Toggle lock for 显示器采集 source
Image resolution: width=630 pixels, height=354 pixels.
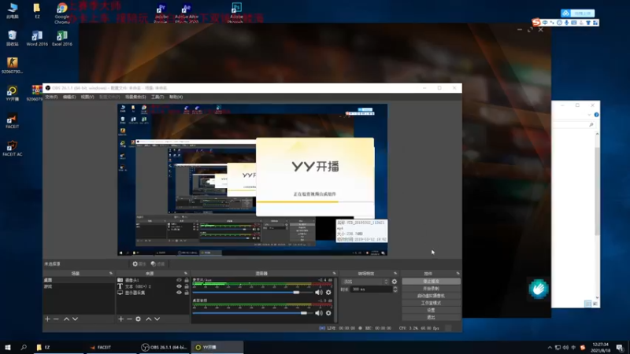pyautogui.click(x=187, y=293)
